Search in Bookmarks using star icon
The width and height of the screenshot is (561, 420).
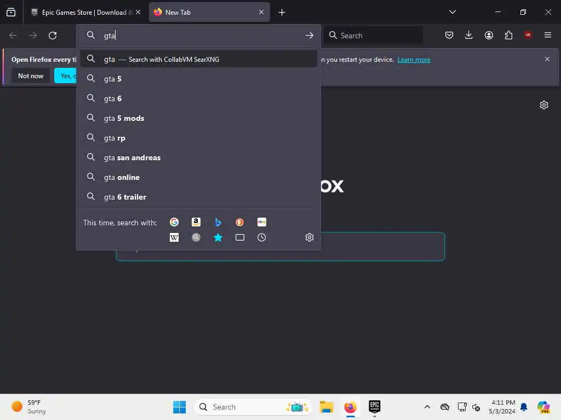tap(218, 237)
